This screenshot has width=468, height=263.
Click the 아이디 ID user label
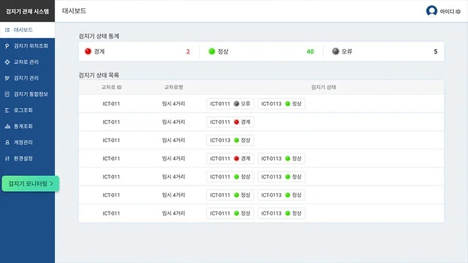click(x=450, y=11)
